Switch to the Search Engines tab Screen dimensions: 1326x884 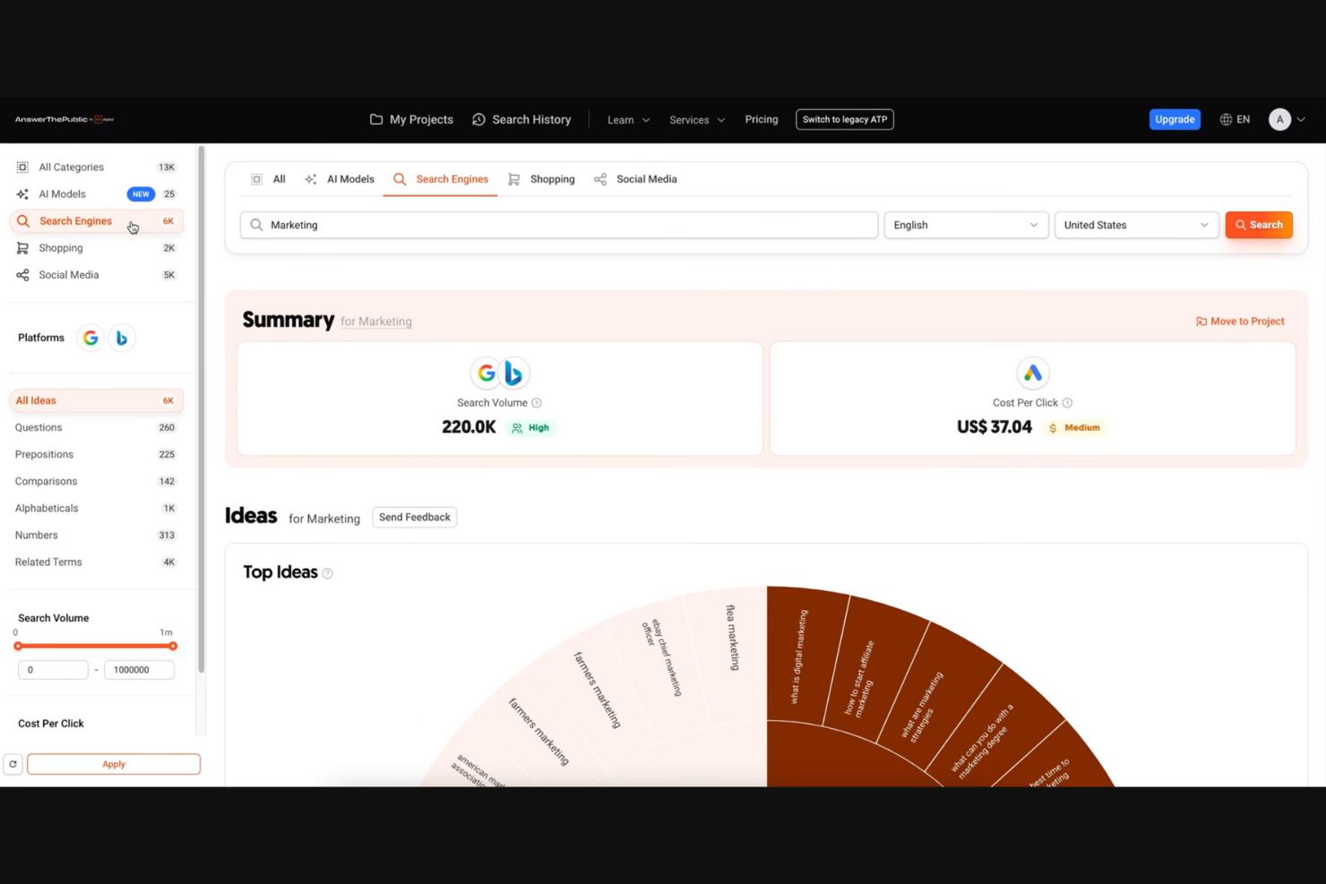pos(441,179)
